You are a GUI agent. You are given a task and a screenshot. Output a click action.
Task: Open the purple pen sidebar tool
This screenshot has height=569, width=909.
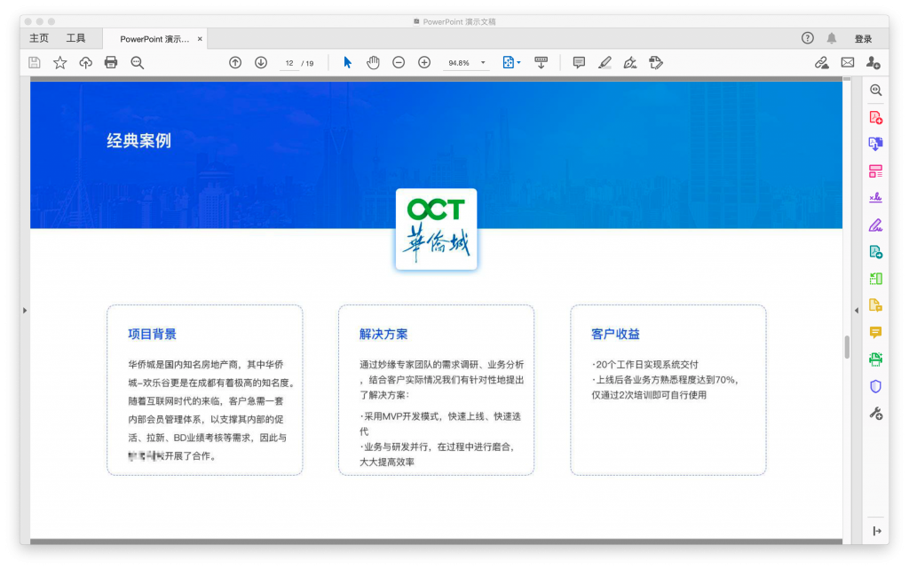tap(876, 225)
